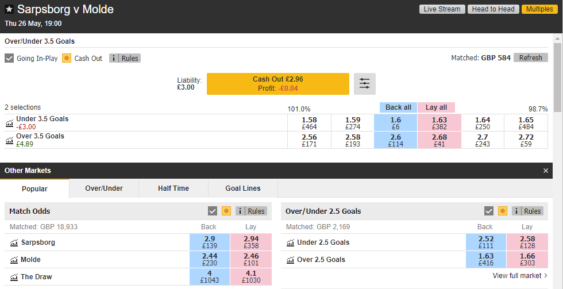Click the favourite star beside Sarpsborg v Molde
Image resolution: width=563 pixels, height=289 pixels.
click(x=9, y=9)
